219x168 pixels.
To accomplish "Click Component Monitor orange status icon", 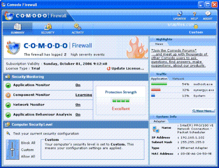I will (8, 95).
